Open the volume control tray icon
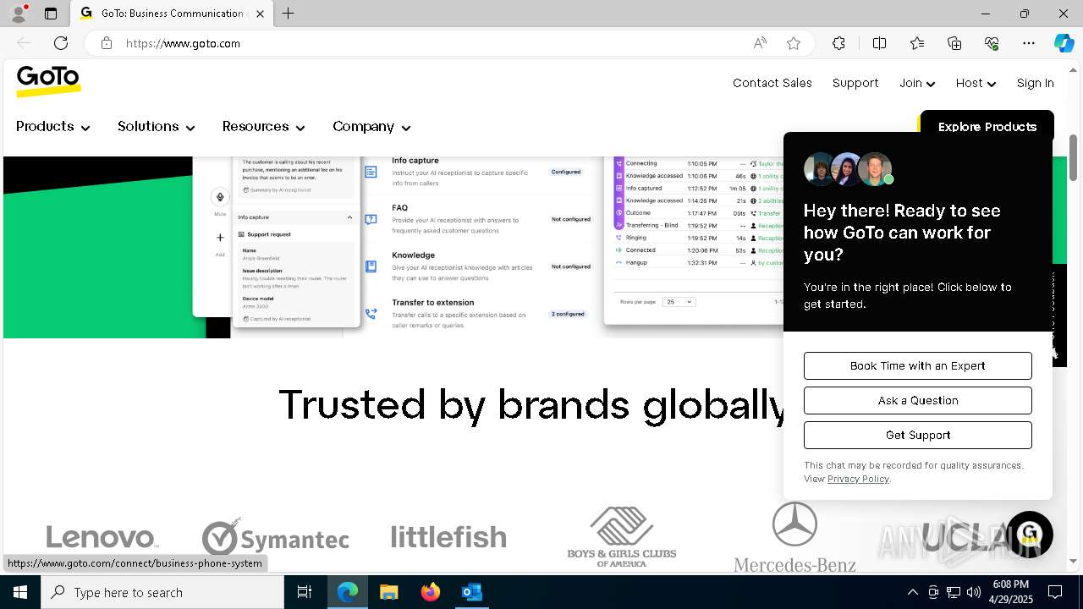The image size is (1083, 609). pyautogui.click(x=973, y=592)
